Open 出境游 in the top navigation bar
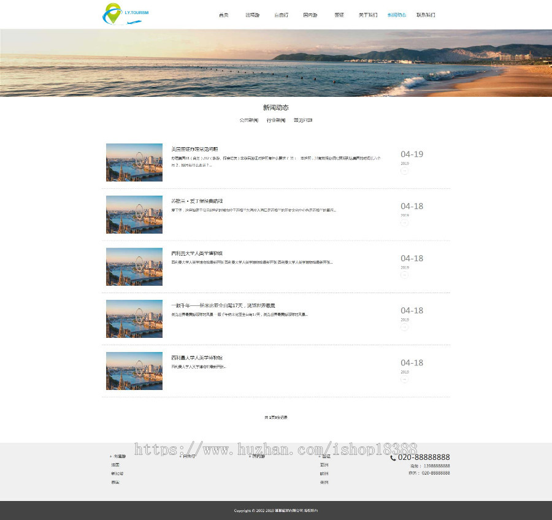This screenshot has width=552, height=520. tap(253, 15)
